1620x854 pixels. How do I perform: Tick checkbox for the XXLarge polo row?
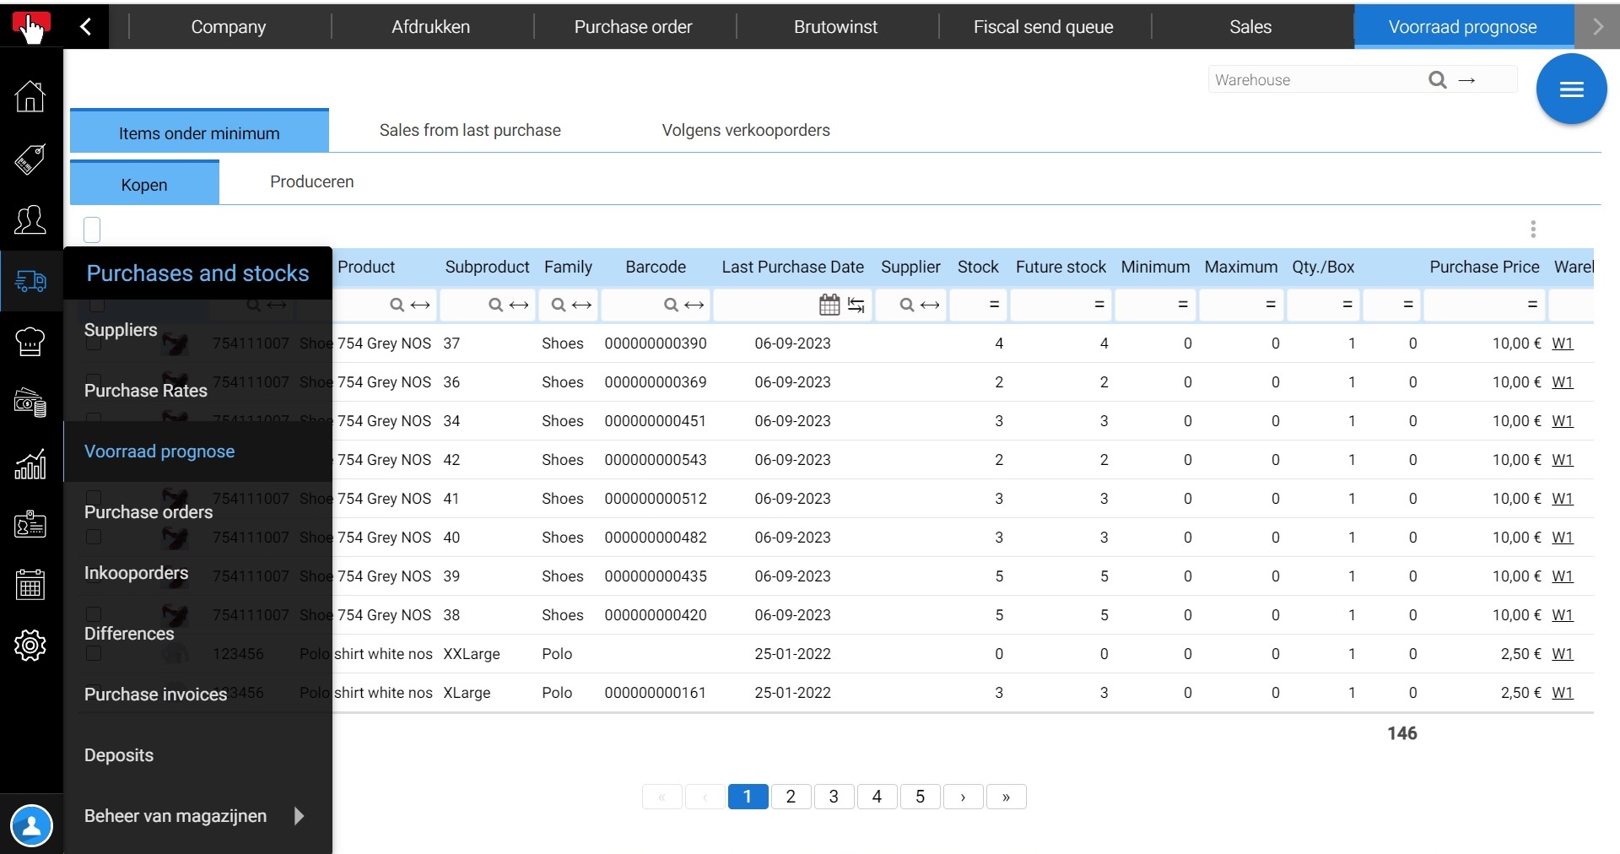pos(94,654)
